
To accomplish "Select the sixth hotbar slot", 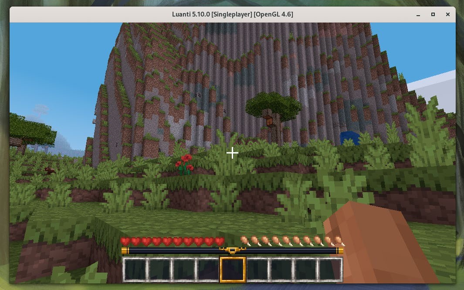I will [257, 270].
